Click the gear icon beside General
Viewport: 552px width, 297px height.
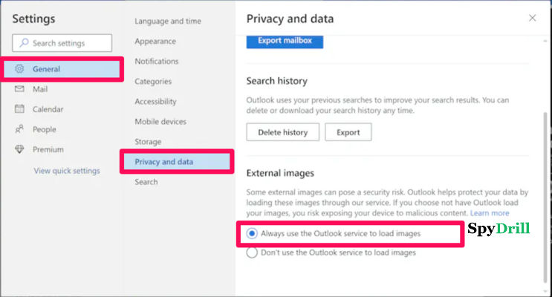[19, 68]
